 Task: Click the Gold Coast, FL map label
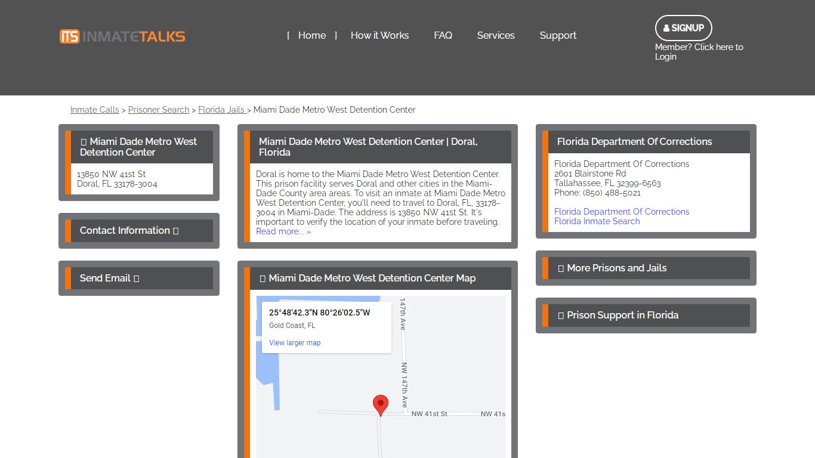coord(292,326)
